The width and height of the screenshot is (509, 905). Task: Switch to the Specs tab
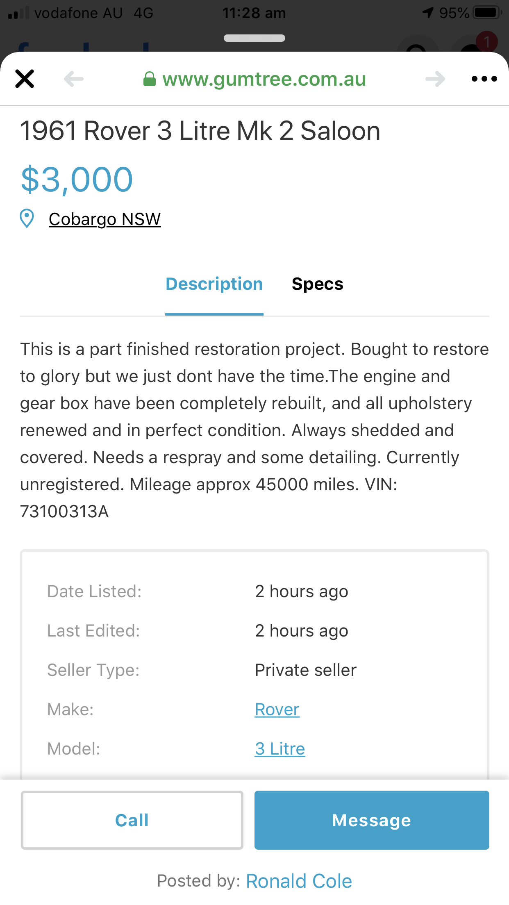click(317, 284)
